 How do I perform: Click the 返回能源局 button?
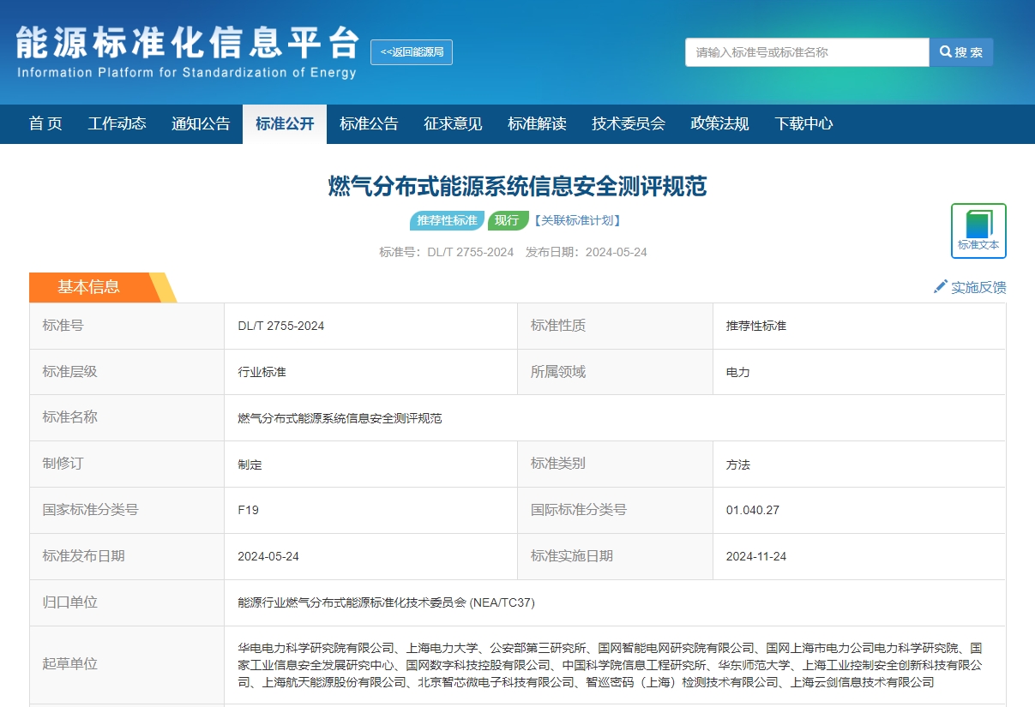pos(412,52)
